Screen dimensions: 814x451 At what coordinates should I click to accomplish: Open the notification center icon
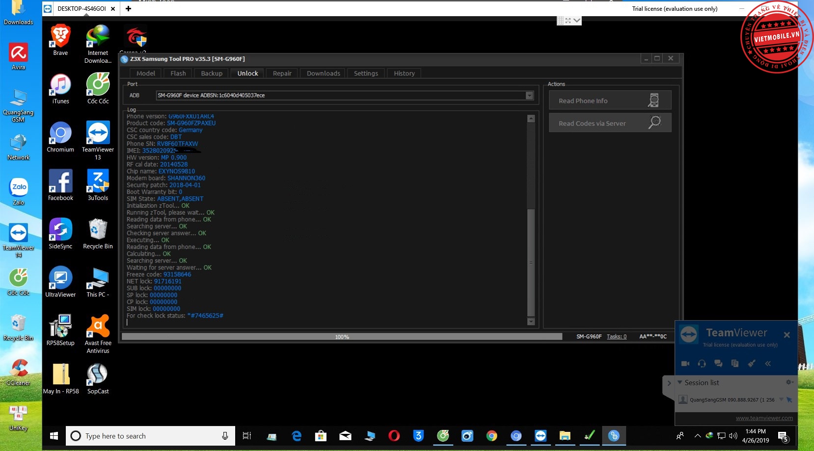(784, 436)
